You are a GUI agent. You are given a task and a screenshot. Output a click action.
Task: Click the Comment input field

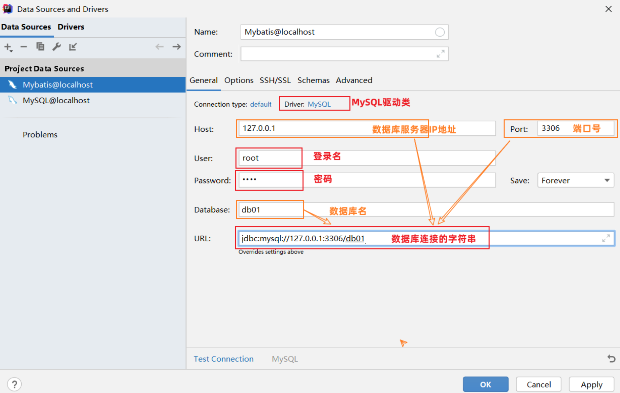coord(344,54)
